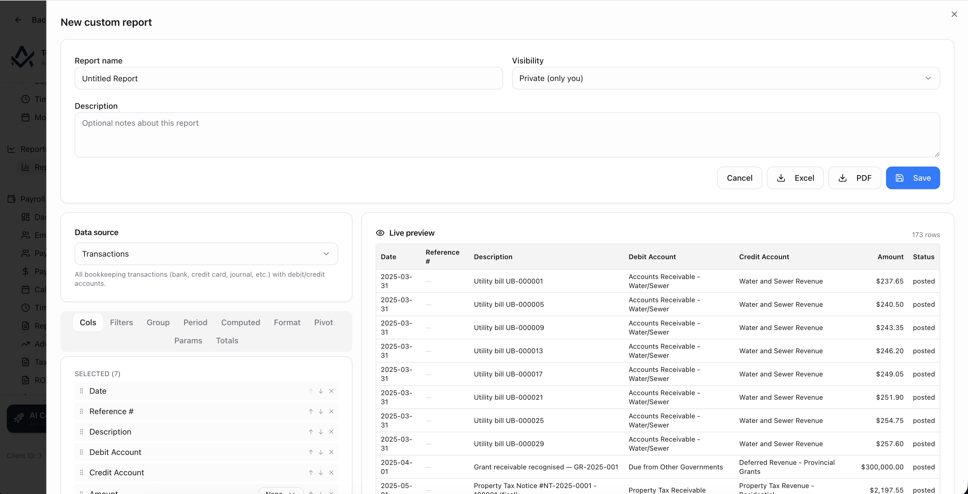Image resolution: width=968 pixels, height=494 pixels.
Task: Switch to the Cols tab
Action: [x=88, y=322]
